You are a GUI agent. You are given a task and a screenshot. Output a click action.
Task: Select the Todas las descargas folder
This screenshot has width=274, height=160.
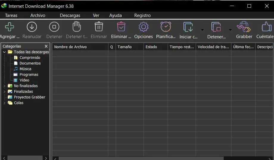click(32, 52)
